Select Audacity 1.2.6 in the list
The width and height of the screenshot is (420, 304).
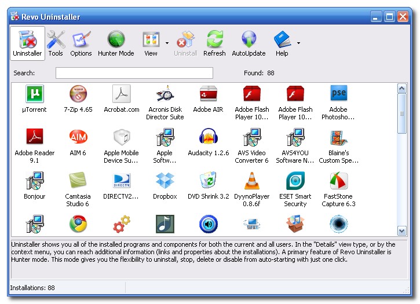(x=209, y=138)
